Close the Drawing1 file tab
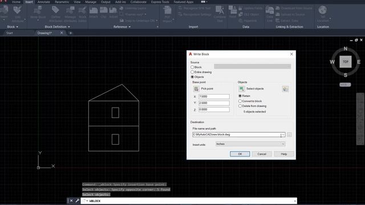The image size is (365, 205). [x=62, y=33]
